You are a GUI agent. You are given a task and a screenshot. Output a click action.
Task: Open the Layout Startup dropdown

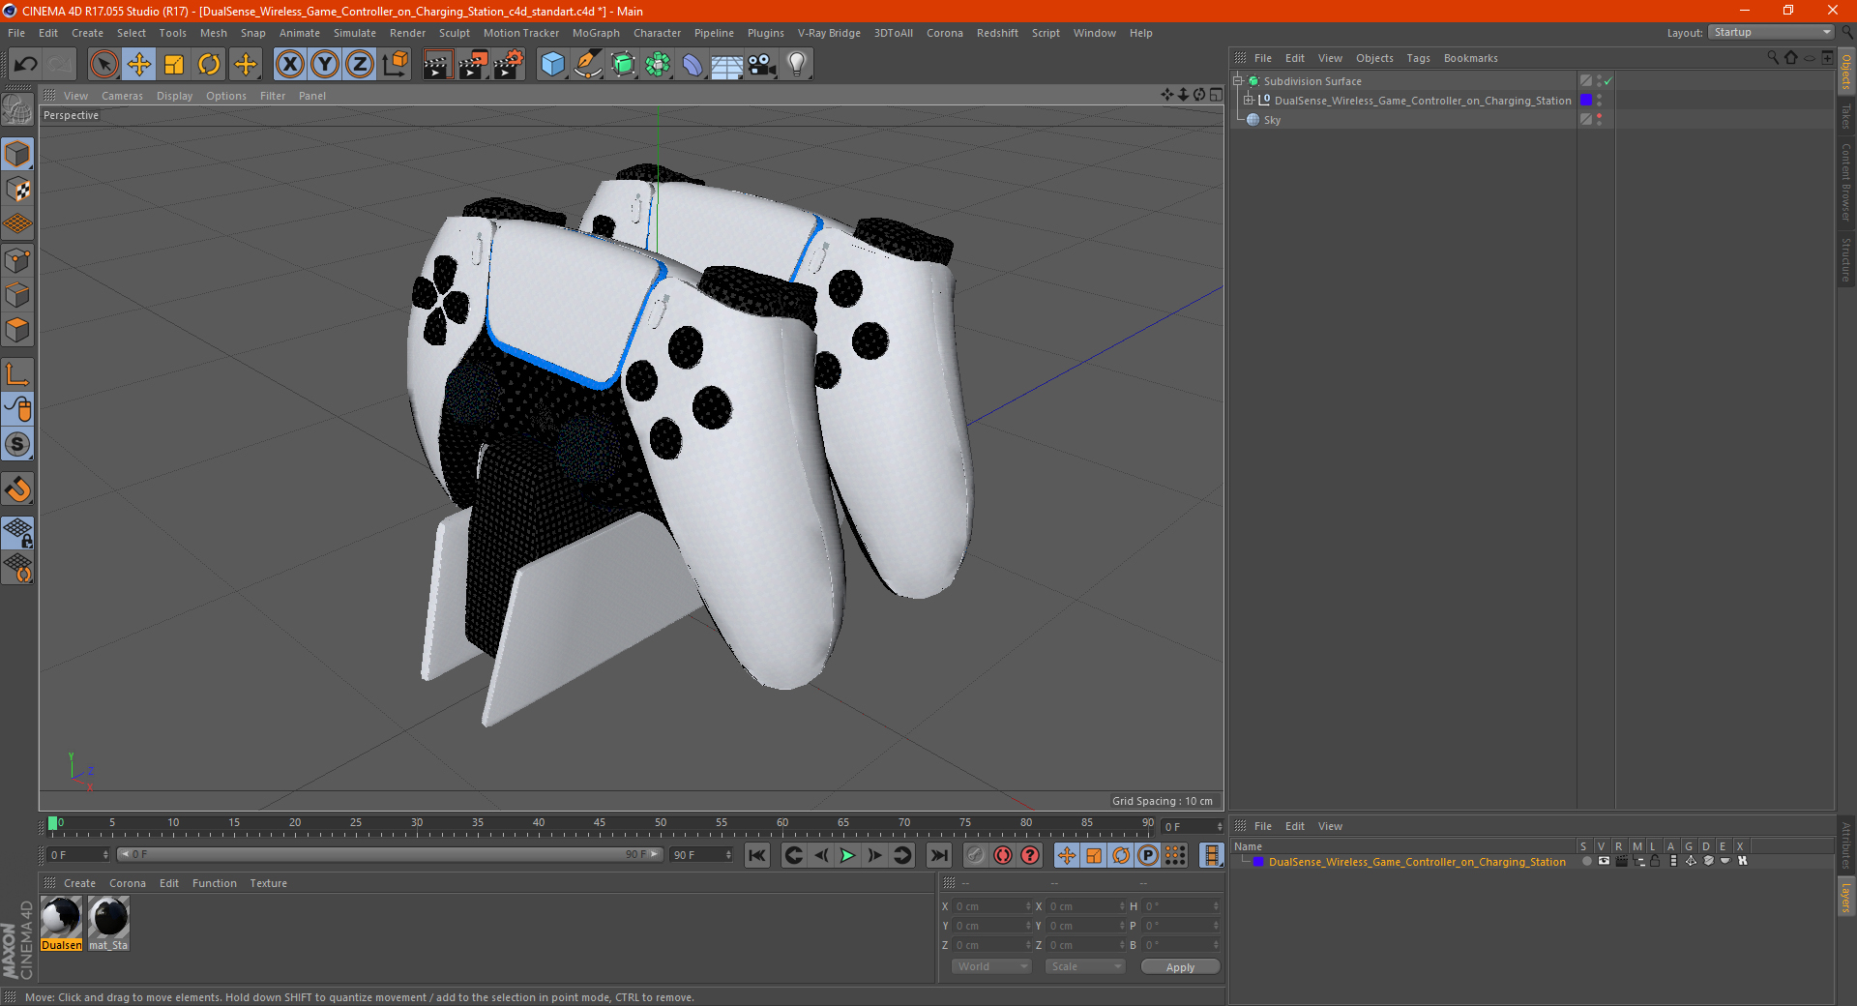click(x=1771, y=32)
